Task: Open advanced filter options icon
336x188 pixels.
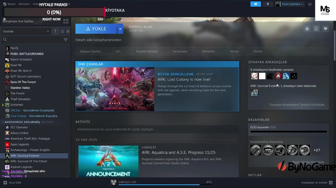Action: click(65, 39)
